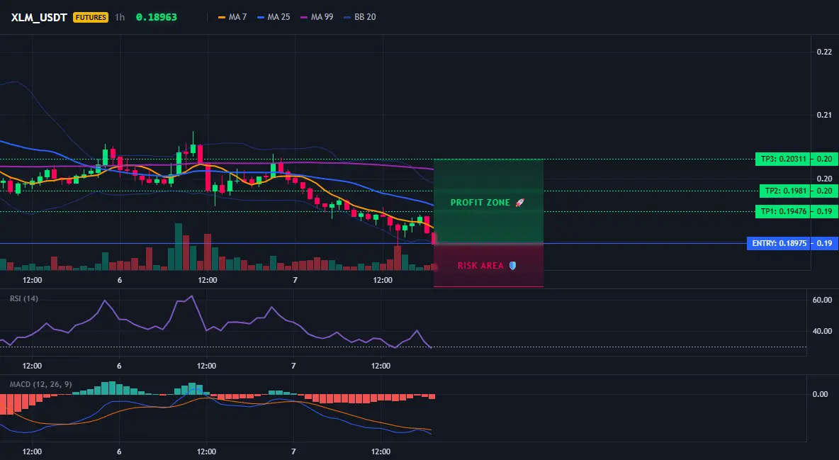
Task: Click the 60.00 RSI axis value
Action: (823, 300)
